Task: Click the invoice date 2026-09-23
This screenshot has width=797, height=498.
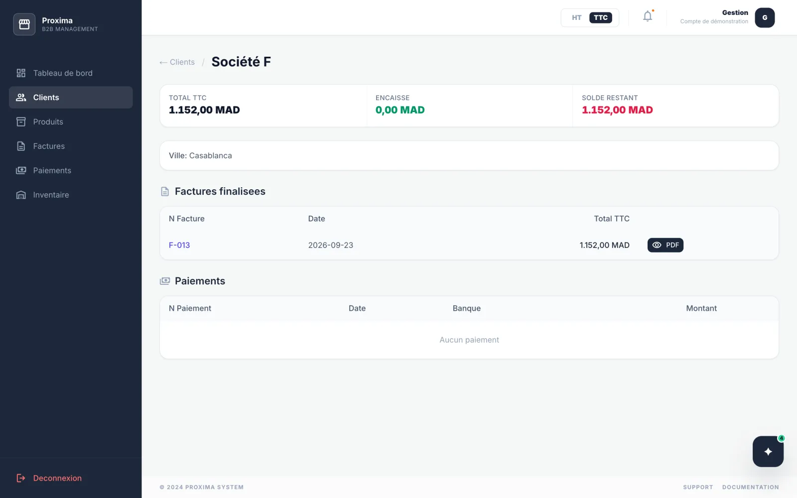Action: (x=331, y=245)
